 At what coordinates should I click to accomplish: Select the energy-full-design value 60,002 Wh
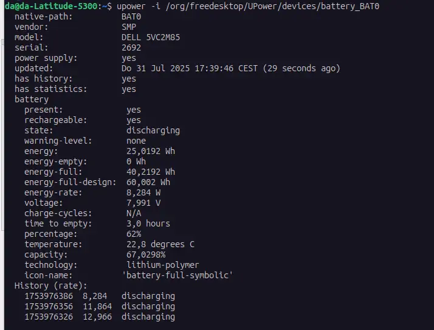pyautogui.click(x=148, y=182)
